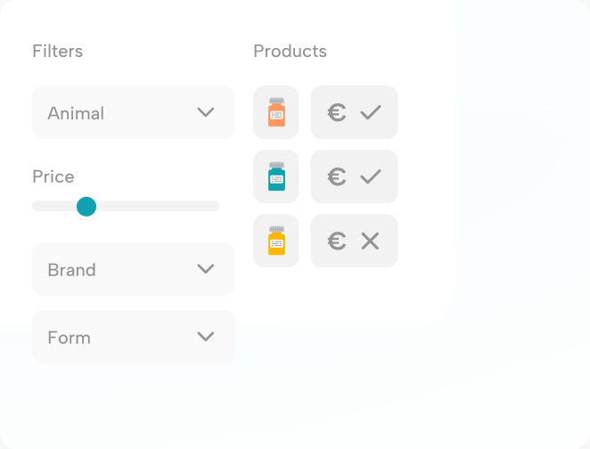The width and height of the screenshot is (590, 449).
Task: Click the Products heading
Action: point(290,52)
